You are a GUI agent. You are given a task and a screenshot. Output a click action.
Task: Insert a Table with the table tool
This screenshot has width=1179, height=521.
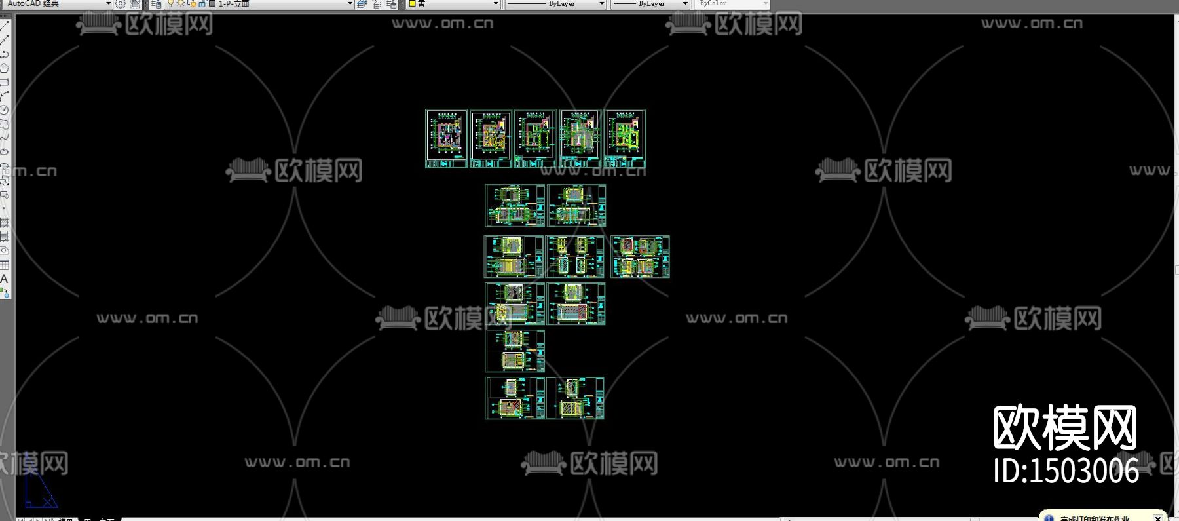5,265
